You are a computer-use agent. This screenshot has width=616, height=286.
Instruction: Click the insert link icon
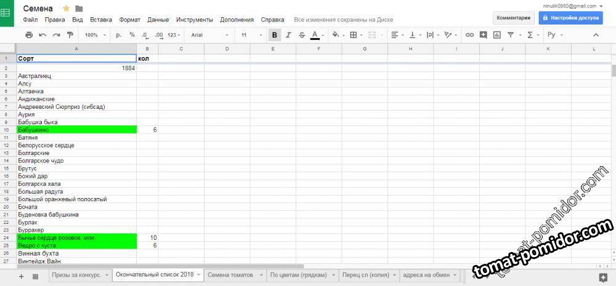469,35
